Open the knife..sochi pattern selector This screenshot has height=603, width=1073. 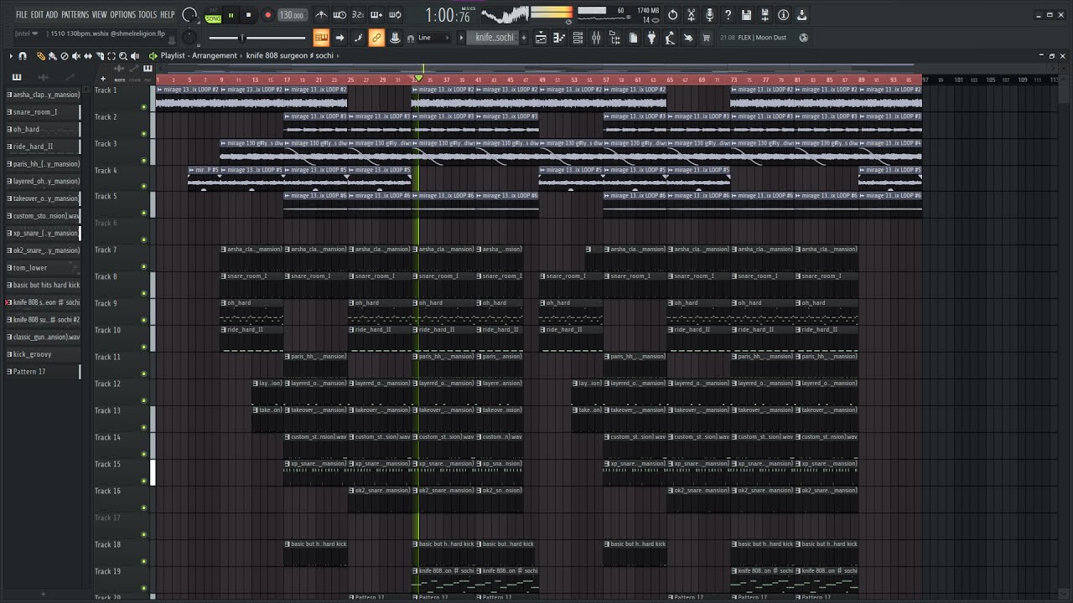coord(495,38)
